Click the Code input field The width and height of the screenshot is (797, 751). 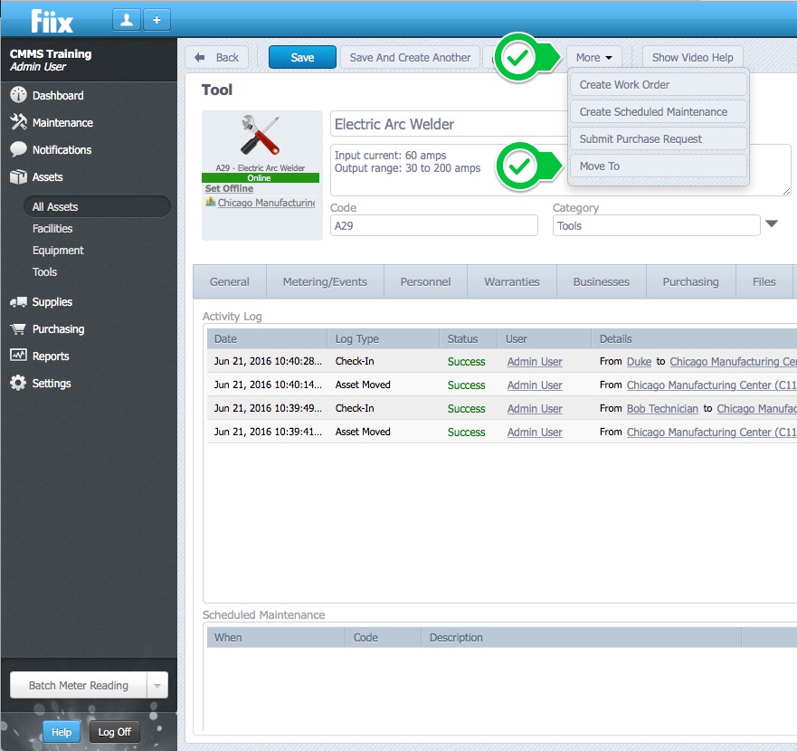point(433,225)
